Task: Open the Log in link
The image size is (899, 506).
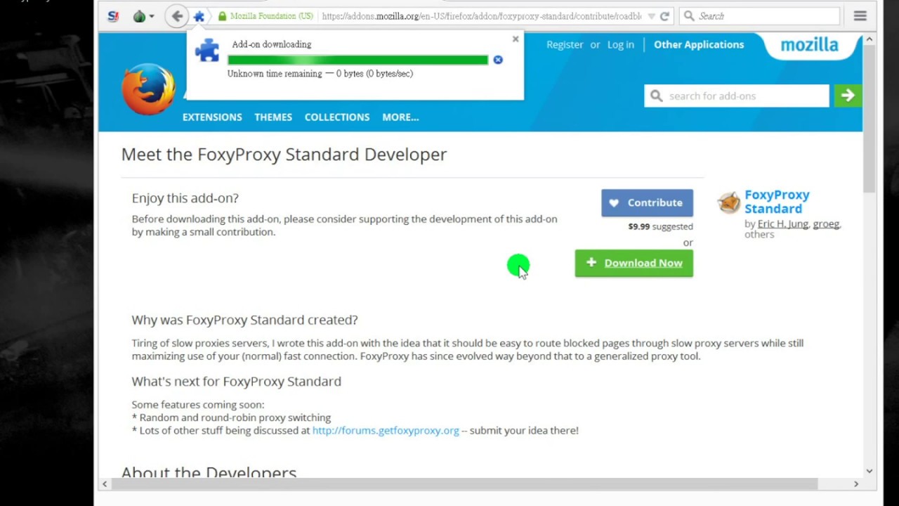Action: (620, 44)
